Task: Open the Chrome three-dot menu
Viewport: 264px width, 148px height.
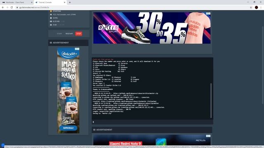Action: coord(261,7)
